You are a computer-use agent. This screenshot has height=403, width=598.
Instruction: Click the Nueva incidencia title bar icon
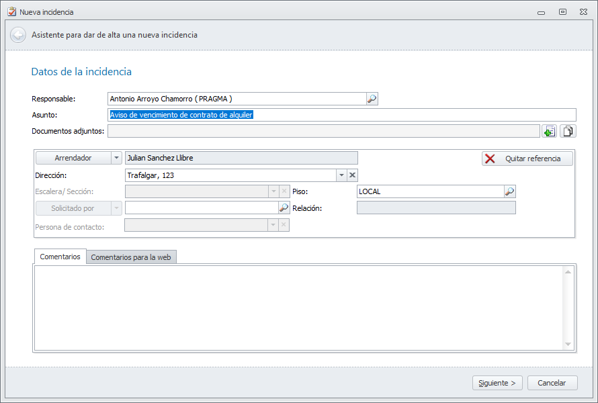[11, 11]
